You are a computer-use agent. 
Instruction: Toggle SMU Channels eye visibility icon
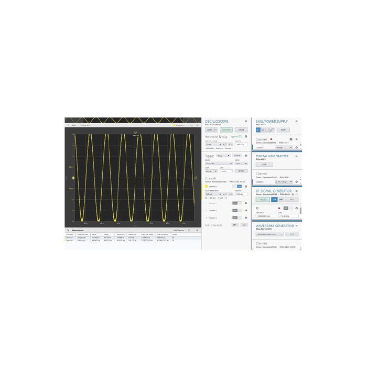(297, 139)
